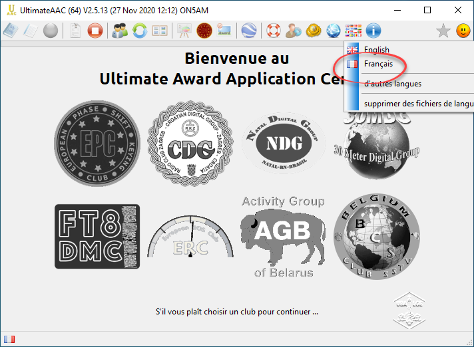Open the language flags toolbar icon

354,31
